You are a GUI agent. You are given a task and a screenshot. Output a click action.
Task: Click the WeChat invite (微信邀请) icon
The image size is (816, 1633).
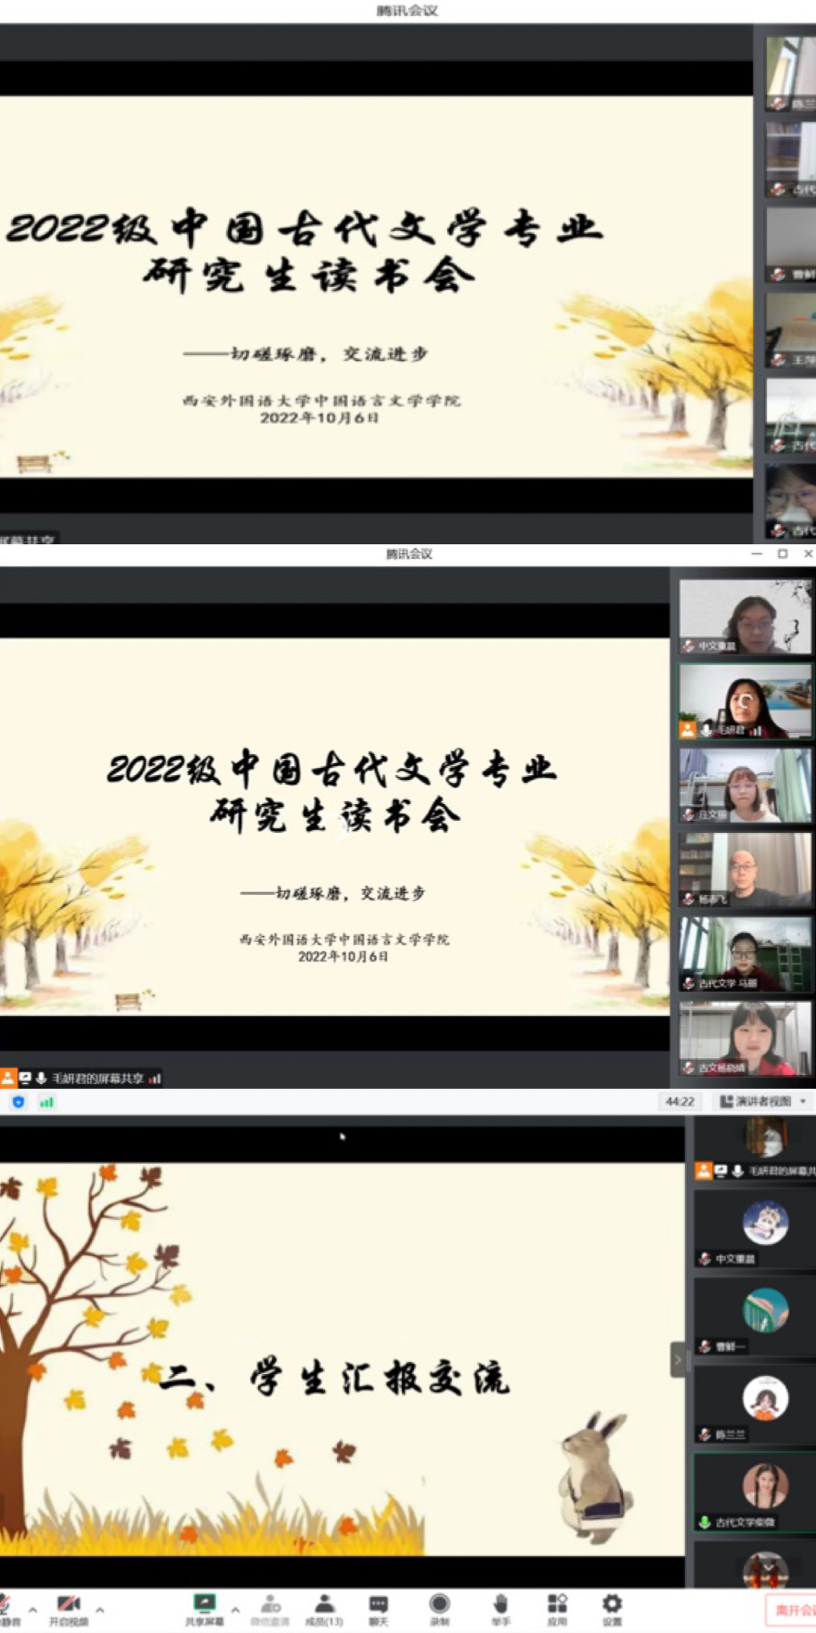(270, 1605)
